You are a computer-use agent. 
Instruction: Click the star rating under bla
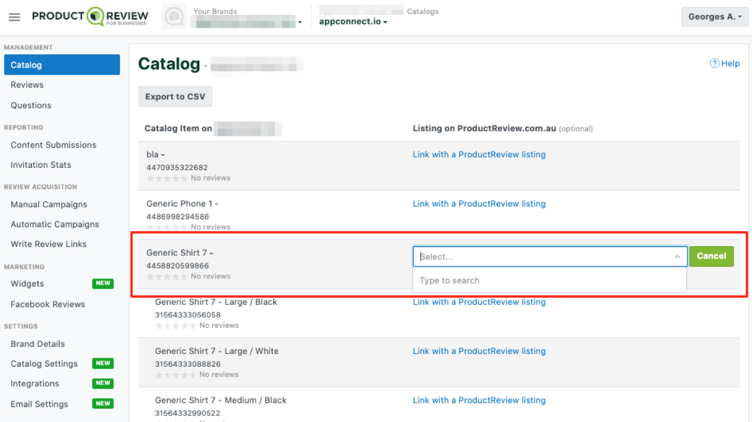(167, 178)
